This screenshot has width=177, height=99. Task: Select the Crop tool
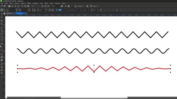(x=2, y=21)
